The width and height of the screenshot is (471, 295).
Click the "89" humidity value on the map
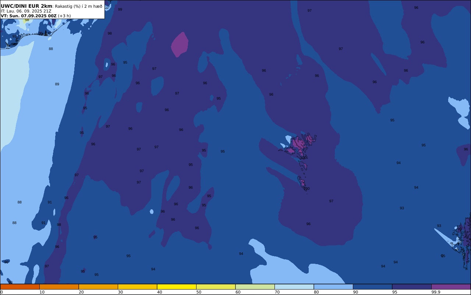tap(57, 84)
